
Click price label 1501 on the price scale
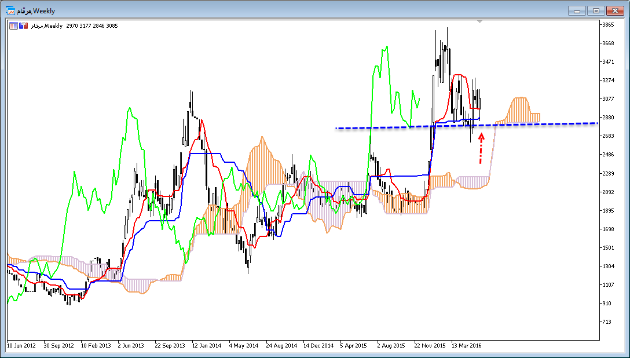(609, 248)
